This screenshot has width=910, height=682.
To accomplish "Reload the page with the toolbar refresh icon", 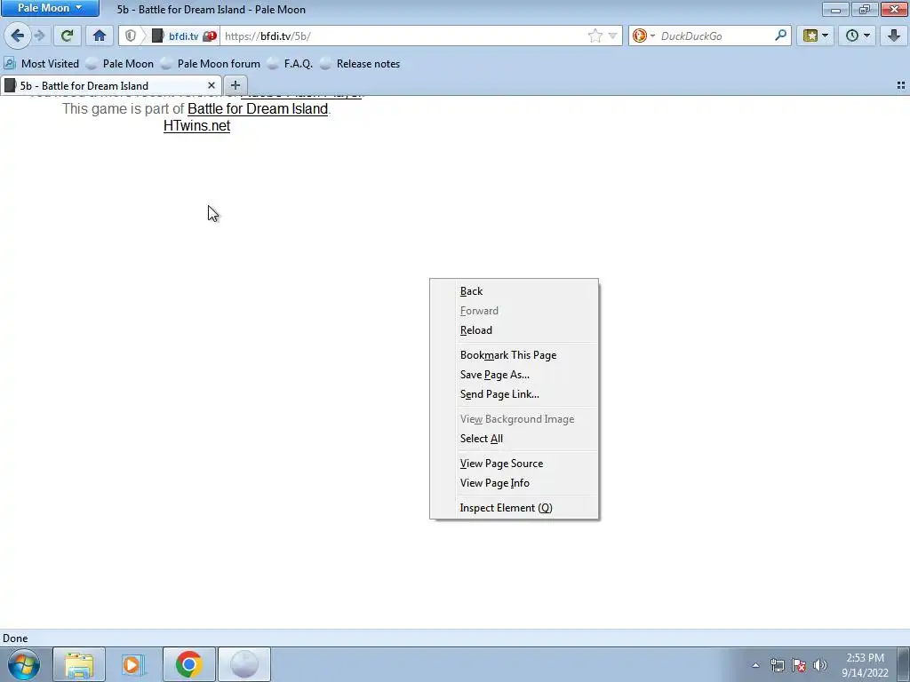I will coord(67,36).
